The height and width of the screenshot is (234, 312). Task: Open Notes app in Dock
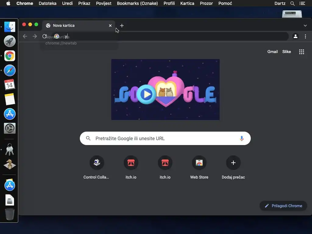9,99
